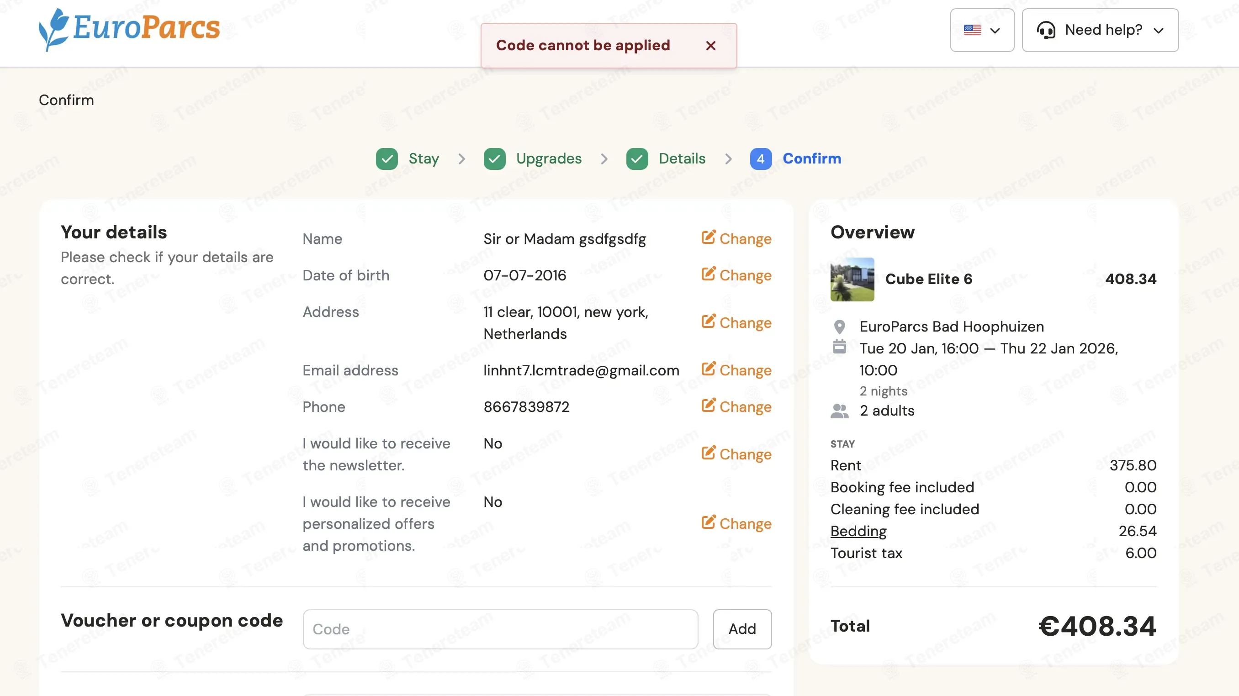1239x696 pixels.
Task: Click the US flag icon
Action: (x=972, y=30)
